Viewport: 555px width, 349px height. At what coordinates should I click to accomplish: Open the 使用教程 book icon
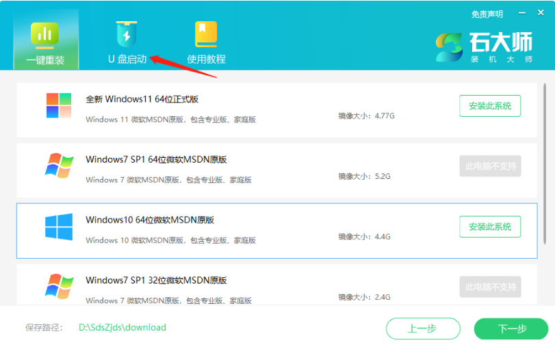click(206, 34)
